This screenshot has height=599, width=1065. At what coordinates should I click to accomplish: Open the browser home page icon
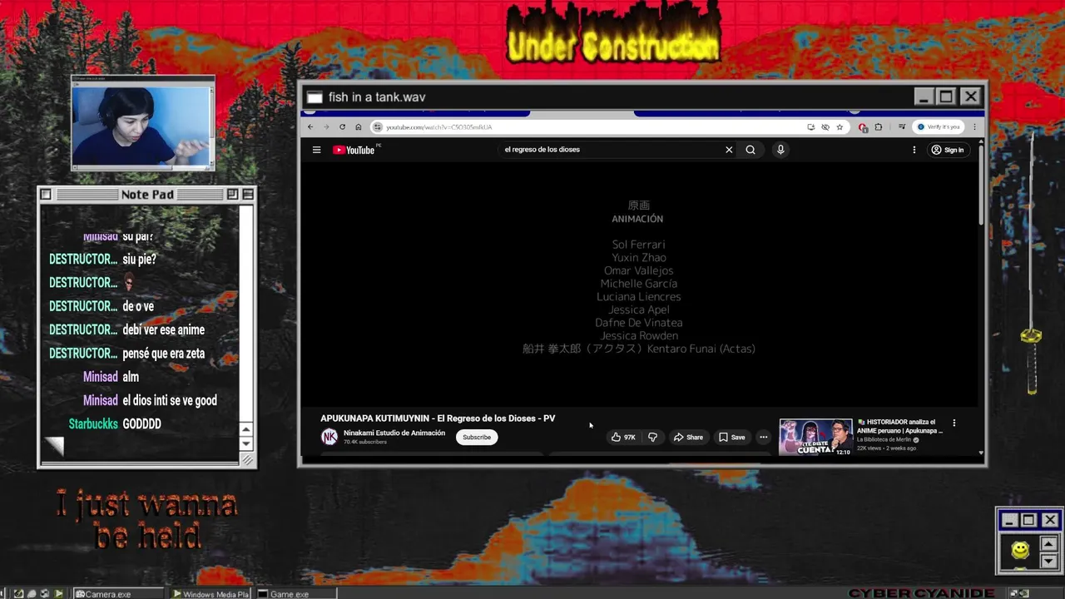[359, 127]
